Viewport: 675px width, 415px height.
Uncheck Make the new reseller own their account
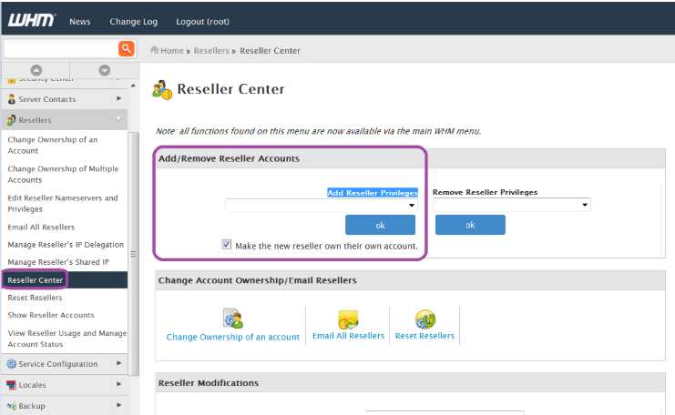click(x=227, y=245)
